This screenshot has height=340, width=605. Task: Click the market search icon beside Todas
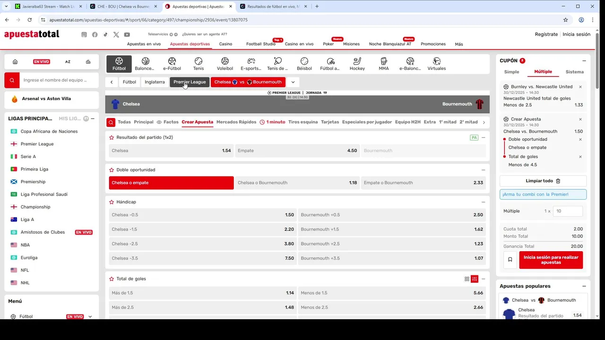pos(111,122)
